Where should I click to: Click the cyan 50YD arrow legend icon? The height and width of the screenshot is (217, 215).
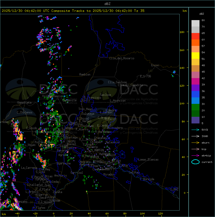195,130
